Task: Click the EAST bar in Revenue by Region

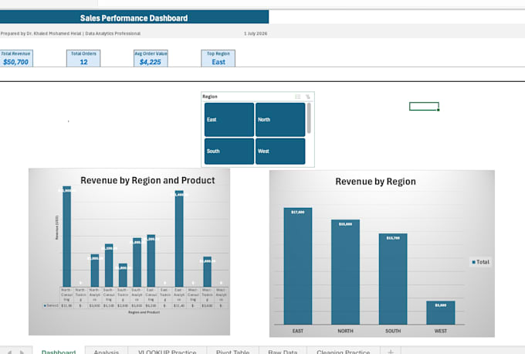Action: coord(298,266)
